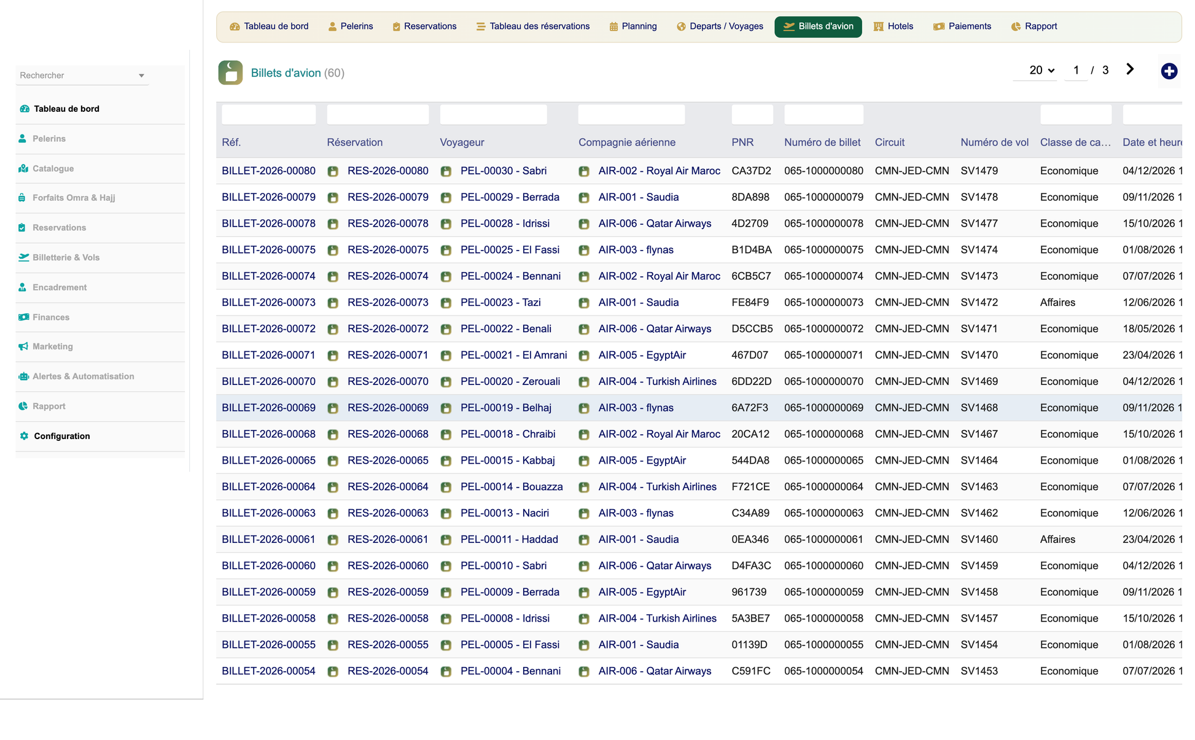Click the Voyageur column filter field

click(x=493, y=114)
